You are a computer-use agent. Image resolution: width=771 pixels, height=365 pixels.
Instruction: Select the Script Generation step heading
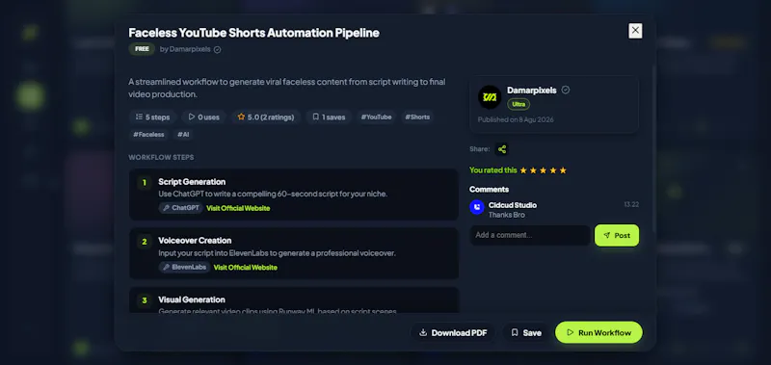[x=192, y=182]
